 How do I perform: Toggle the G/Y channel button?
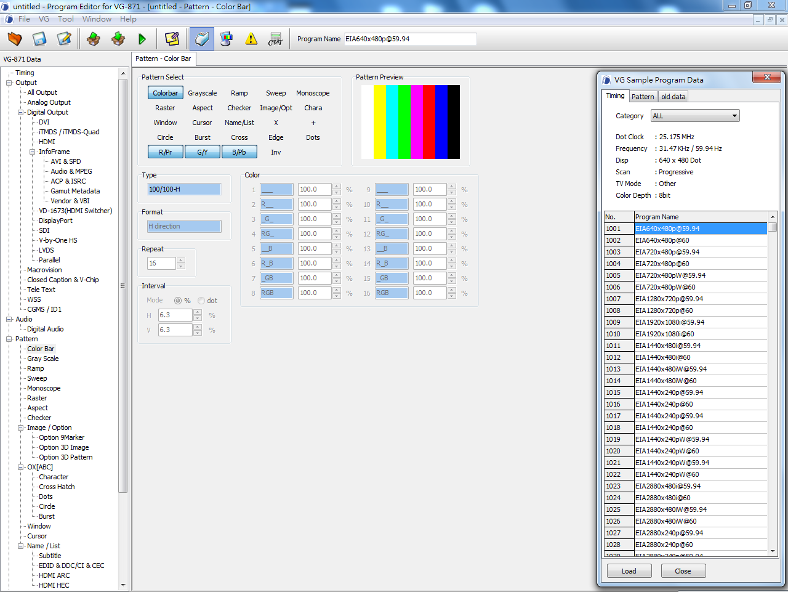coord(203,152)
